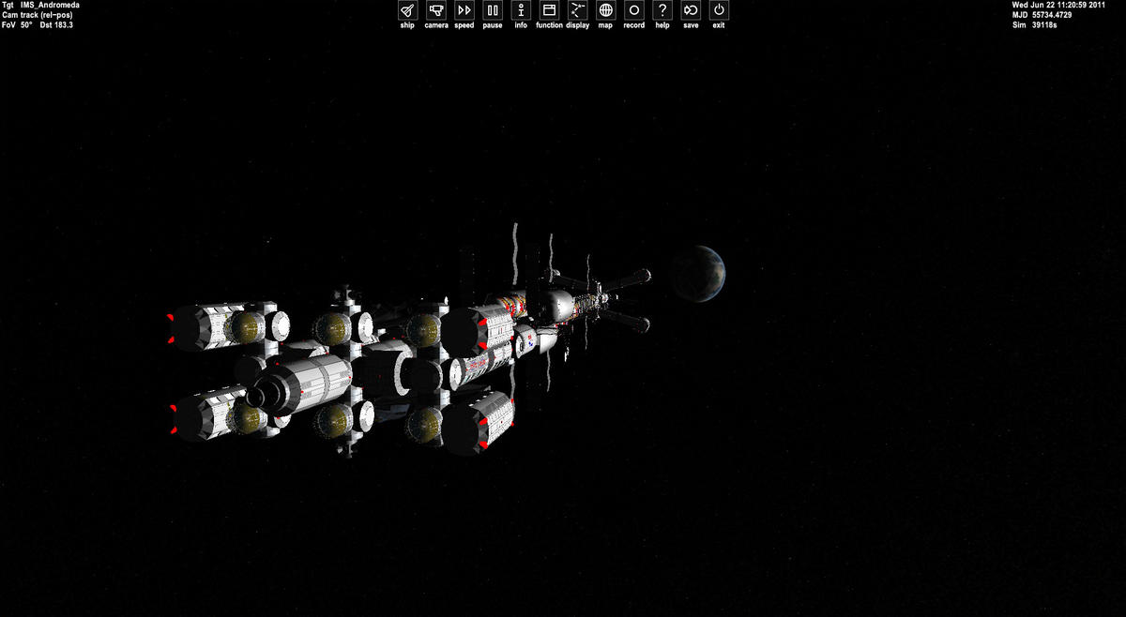This screenshot has height=617, width=1126.
Task: Pause the simulation with pause icon
Action: click(x=493, y=10)
